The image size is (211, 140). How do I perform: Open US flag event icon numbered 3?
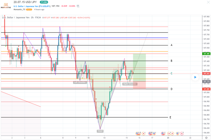(177, 133)
